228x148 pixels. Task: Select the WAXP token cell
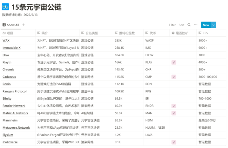[x=157, y=40]
